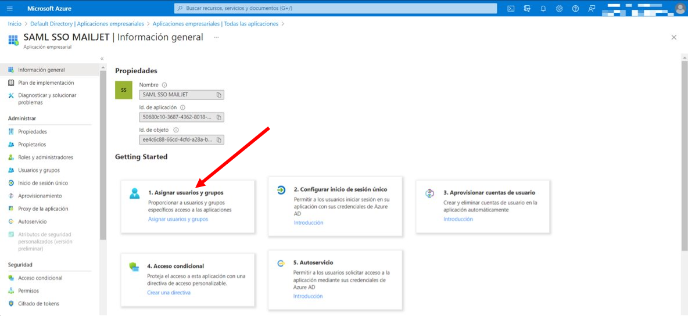Click the Asignar usuarios y grupos link
Viewport: 688px width, 316px height.
tap(178, 219)
